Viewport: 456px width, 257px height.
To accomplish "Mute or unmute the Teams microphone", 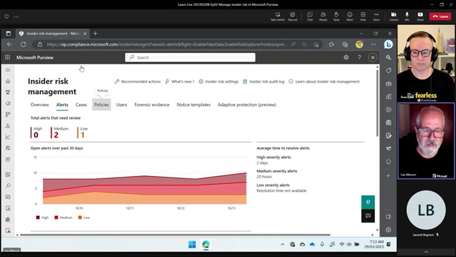I will (x=407, y=16).
